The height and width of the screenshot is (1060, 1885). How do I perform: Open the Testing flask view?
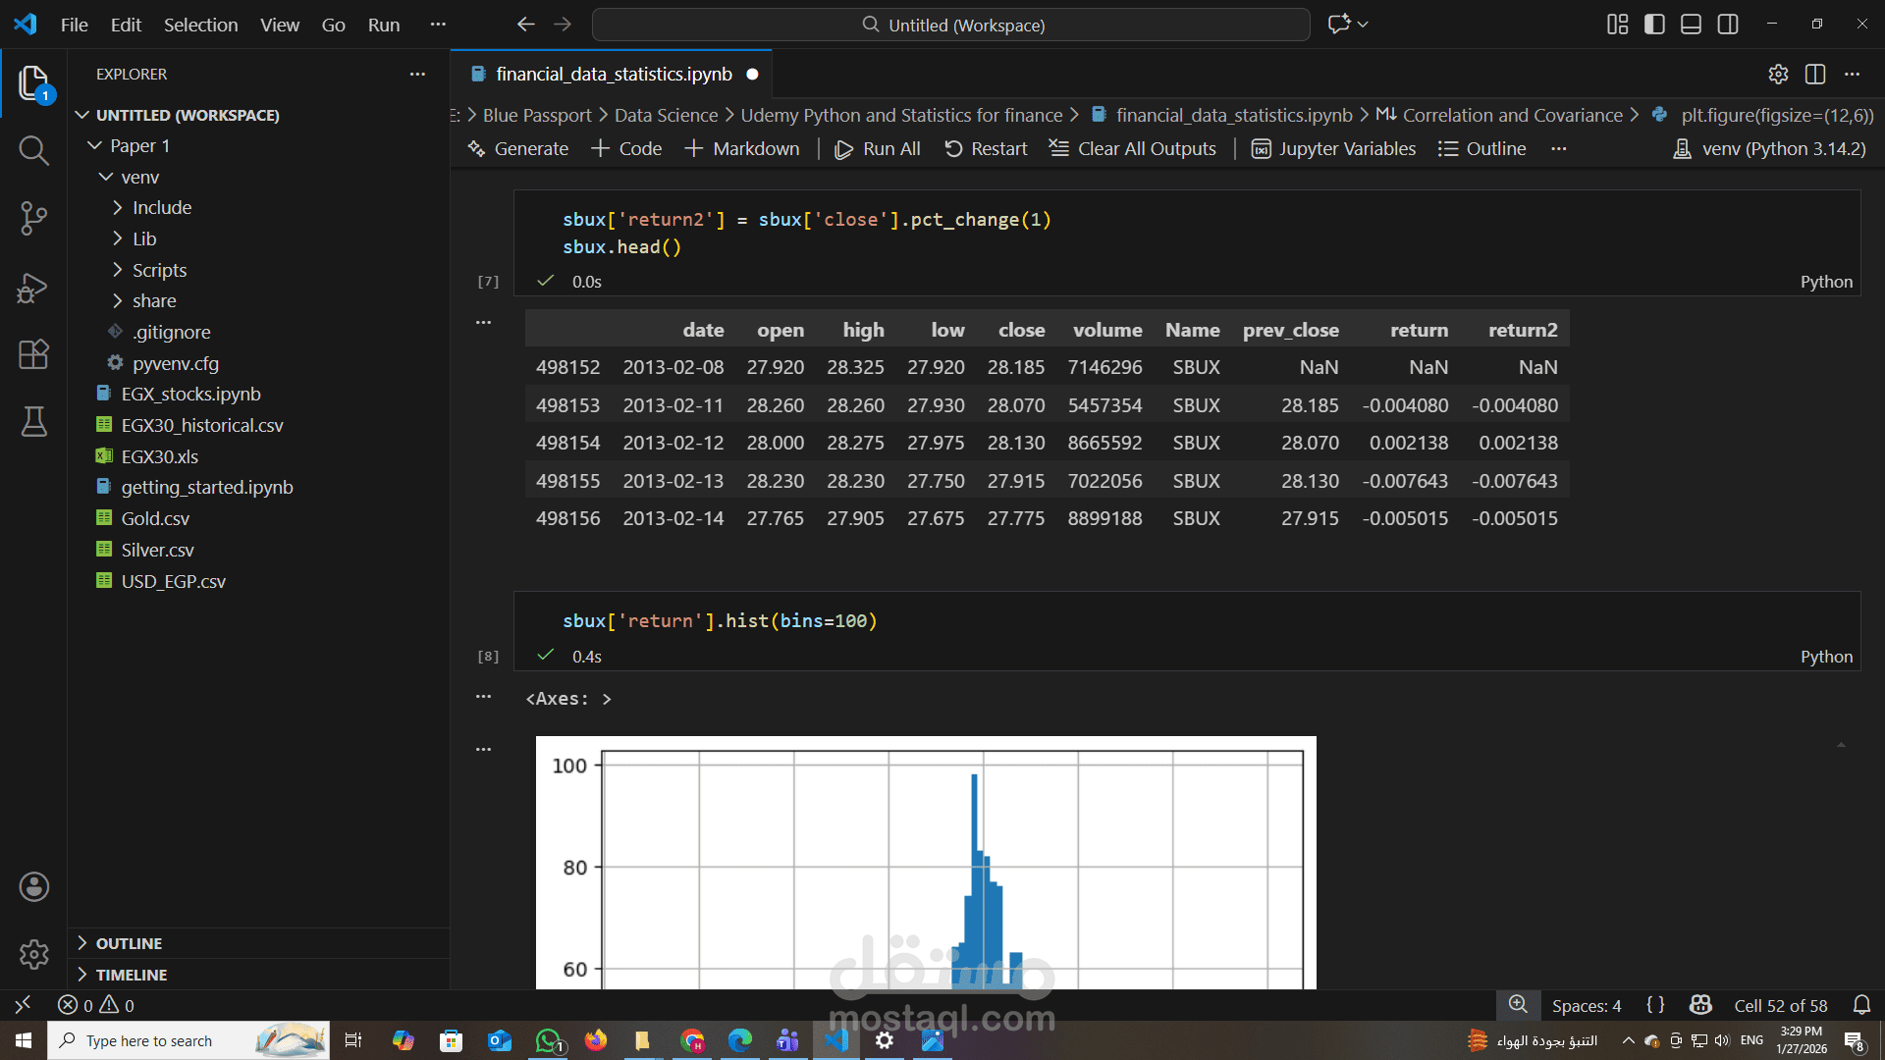point(33,422)
